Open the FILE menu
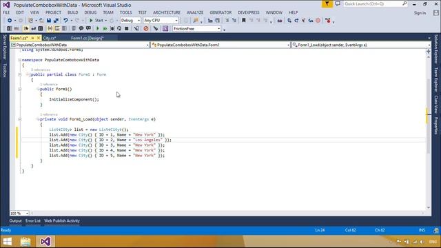 click(x=6, y=12)
